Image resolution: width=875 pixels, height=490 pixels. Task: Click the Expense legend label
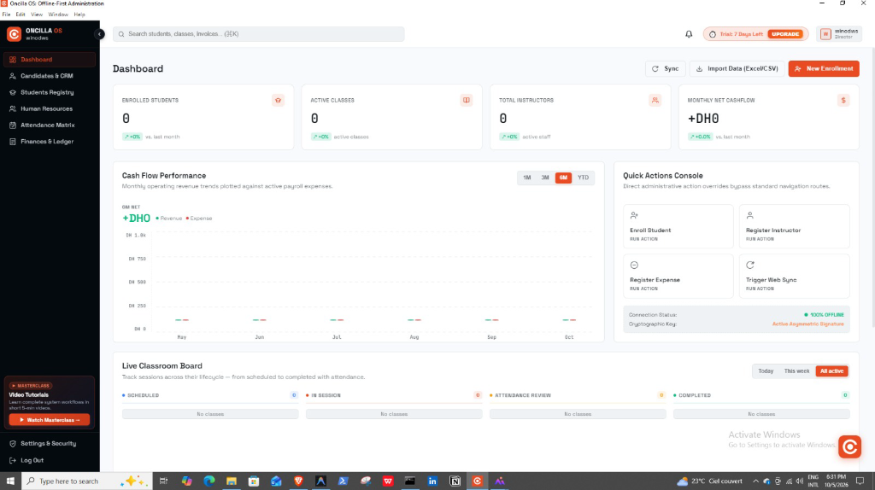(x=201, y=219)
